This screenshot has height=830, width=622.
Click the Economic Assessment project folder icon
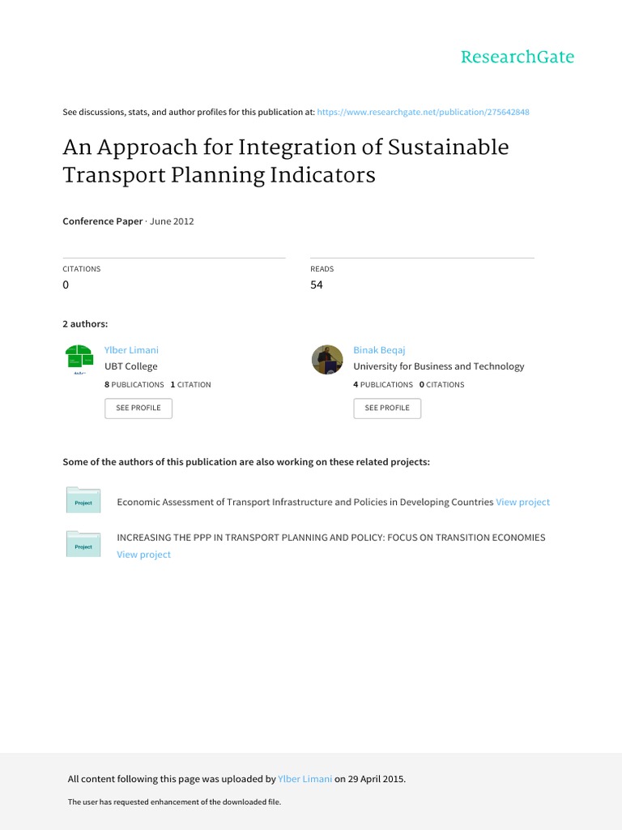click(83, 500)
